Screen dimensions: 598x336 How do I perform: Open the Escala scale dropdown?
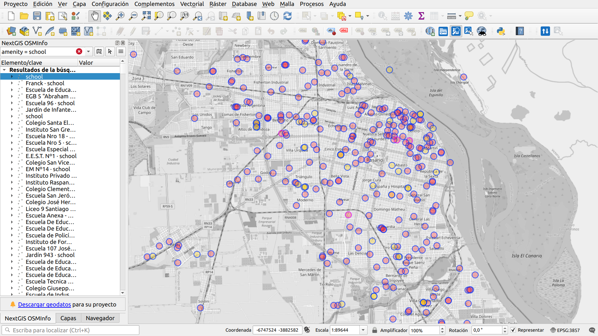point(363,330)
